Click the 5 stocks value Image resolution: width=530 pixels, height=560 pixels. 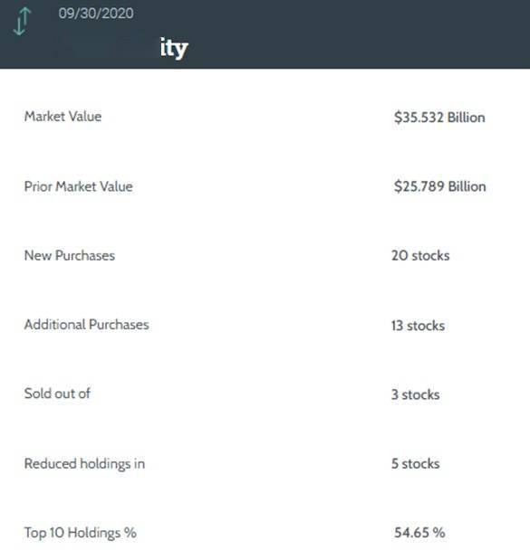pos(415,463)
